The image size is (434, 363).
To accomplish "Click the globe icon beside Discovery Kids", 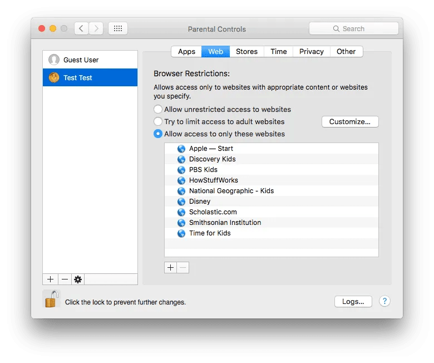I will click(x=181, y=159).
